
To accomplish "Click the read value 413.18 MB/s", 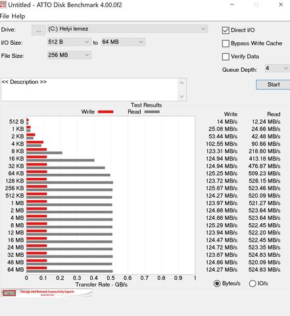I will point(264,159).
